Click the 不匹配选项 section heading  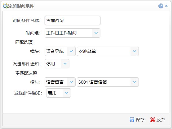tap(26, 73)
